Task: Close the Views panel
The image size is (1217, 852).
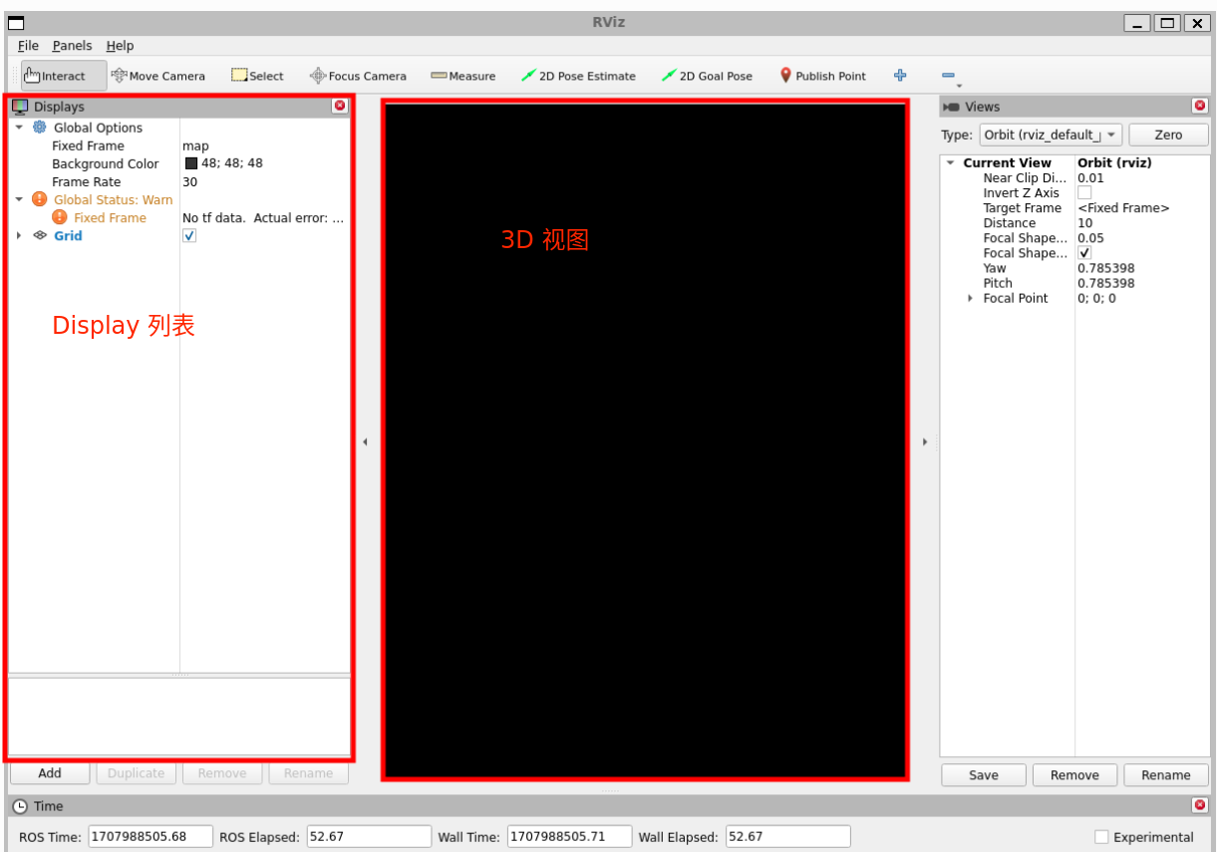Action: [1199, 106]
